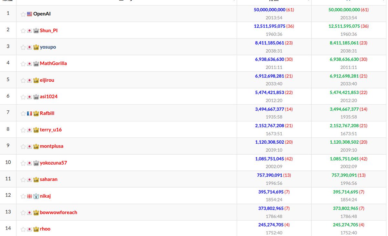Image resolution: width=388 pixels, height=236 pixels.
Task: Click the blue rank badge beside nikaj
Action: tap(36, 196)
